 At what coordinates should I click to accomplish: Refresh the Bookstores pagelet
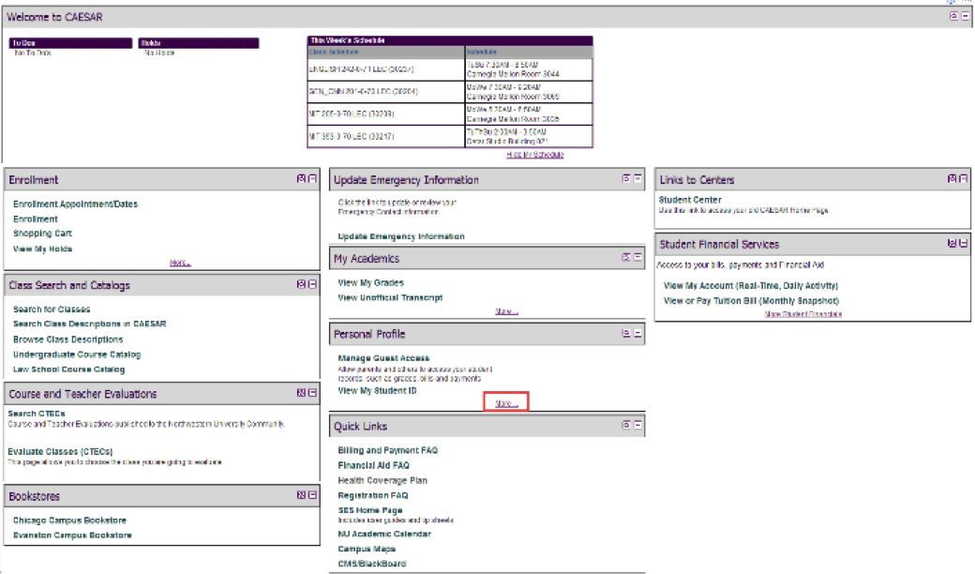click(x=301, y=495)
